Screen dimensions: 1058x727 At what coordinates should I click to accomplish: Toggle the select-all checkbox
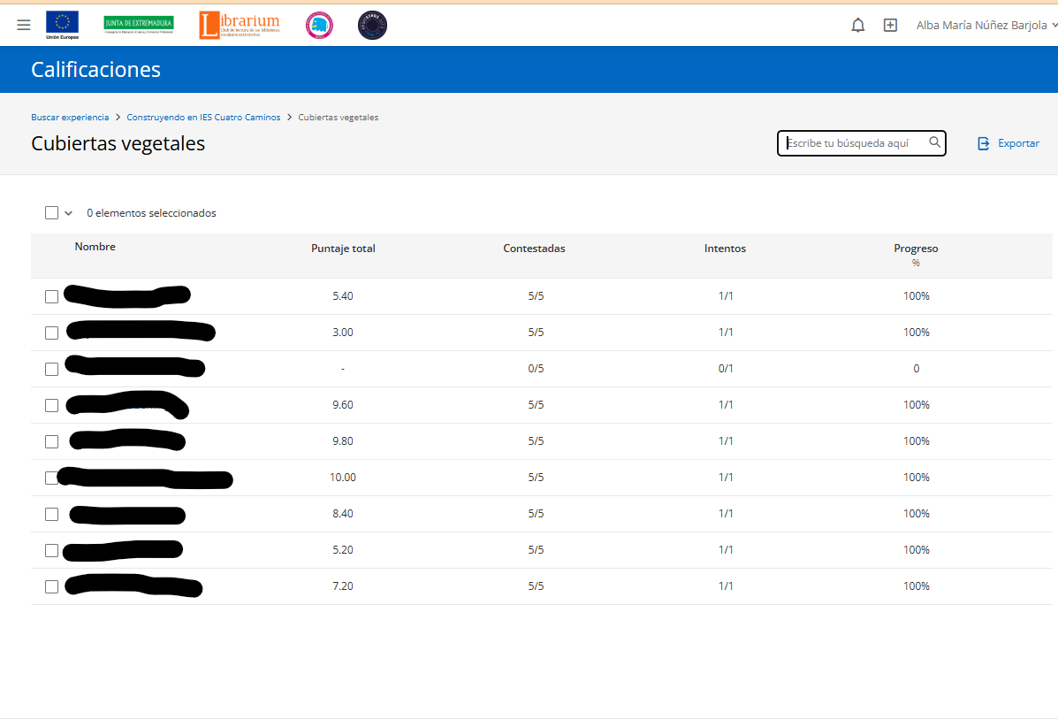(x=51, y=212)
